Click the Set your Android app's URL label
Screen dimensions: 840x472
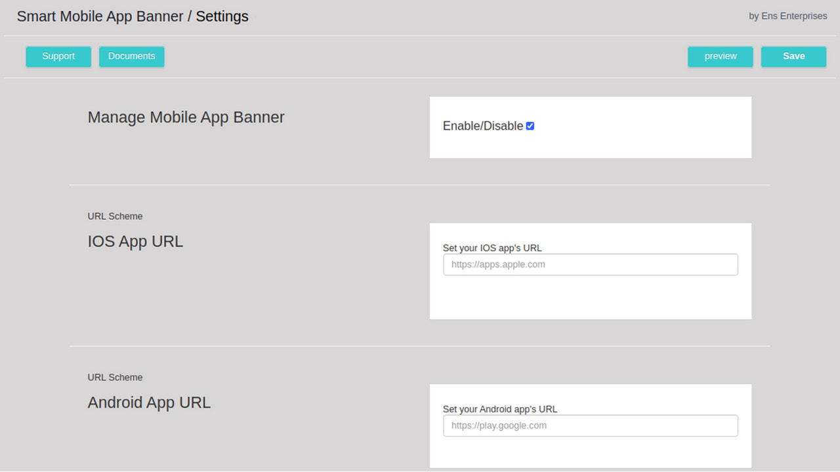click(501, 408)
